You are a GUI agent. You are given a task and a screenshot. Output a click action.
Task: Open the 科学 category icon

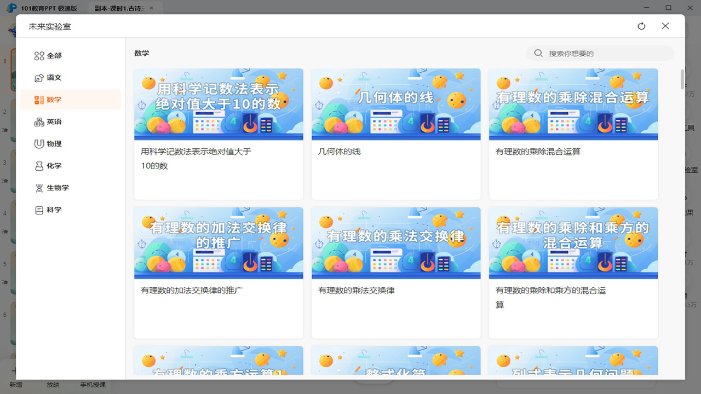39,209
